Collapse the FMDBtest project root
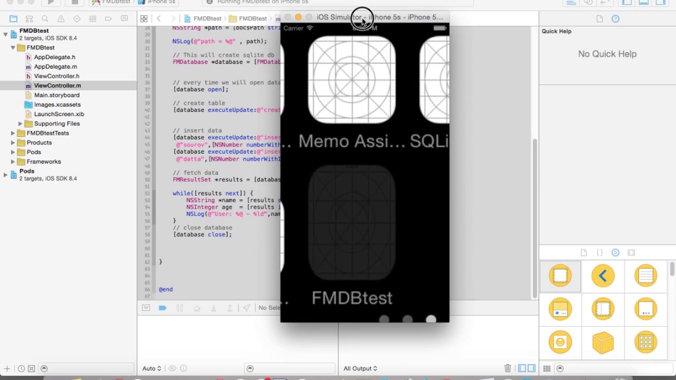 tap(5, 34)
